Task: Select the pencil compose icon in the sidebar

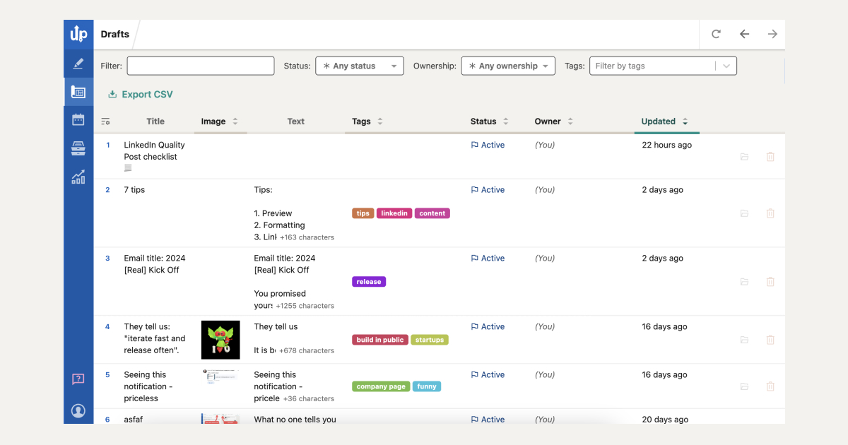Action: point(78,63)
